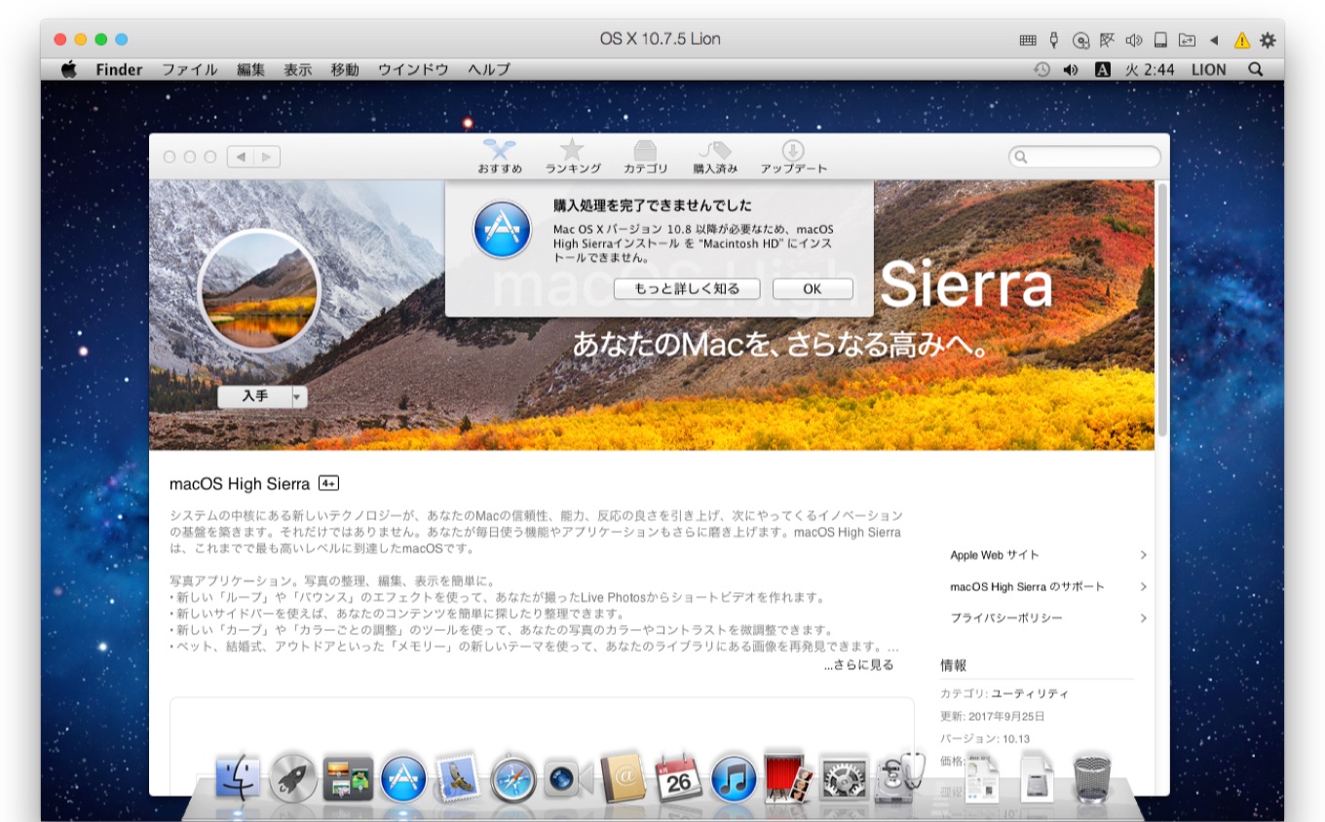Open the ランキング star icon
Screen dimensions: 1325x822
coord(572,152)
